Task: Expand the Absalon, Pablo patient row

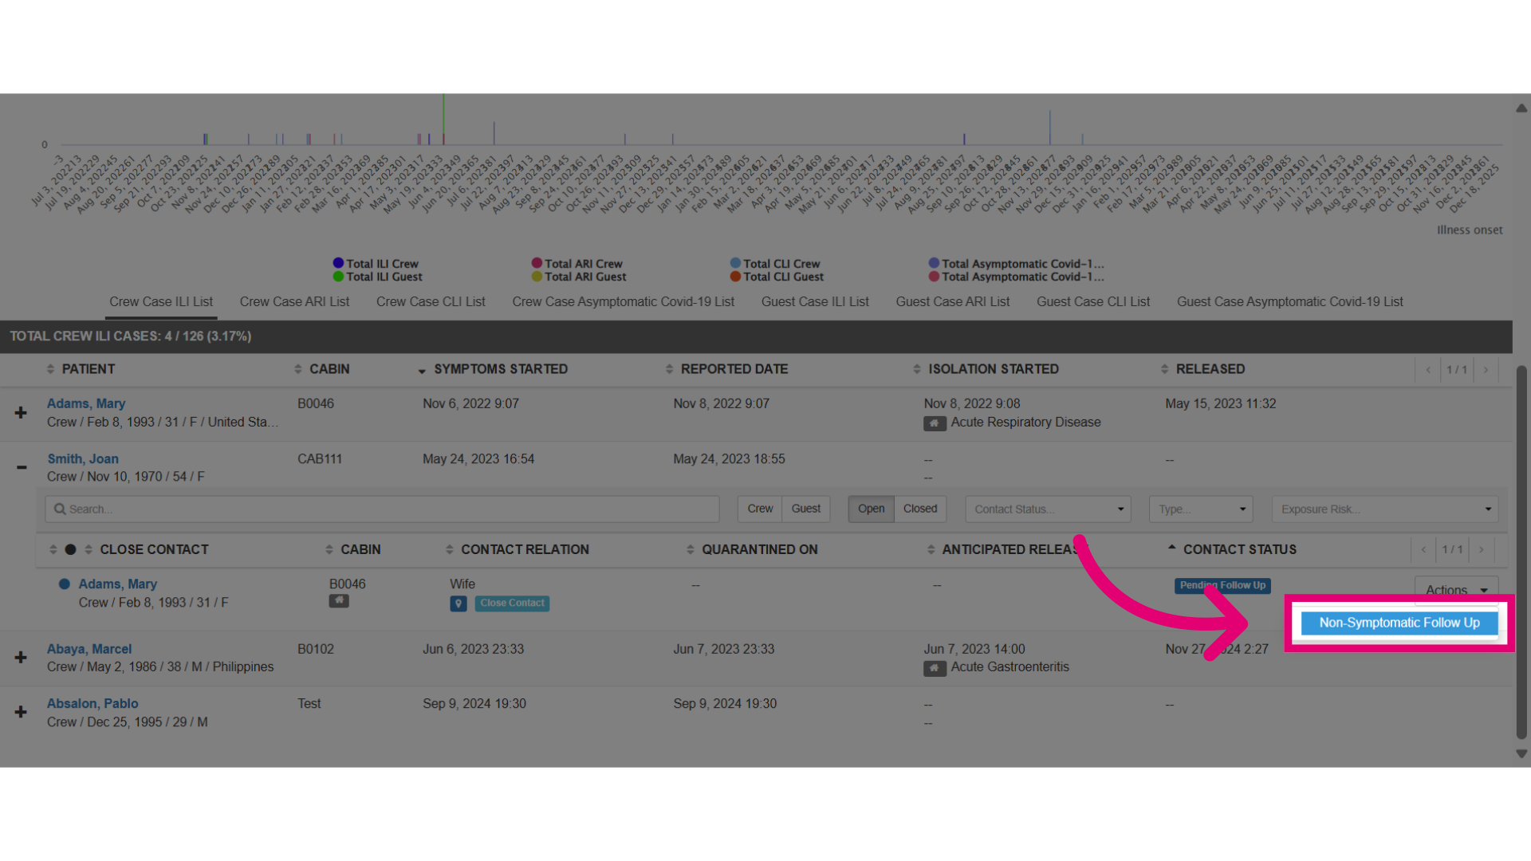Action: (21, 712)
